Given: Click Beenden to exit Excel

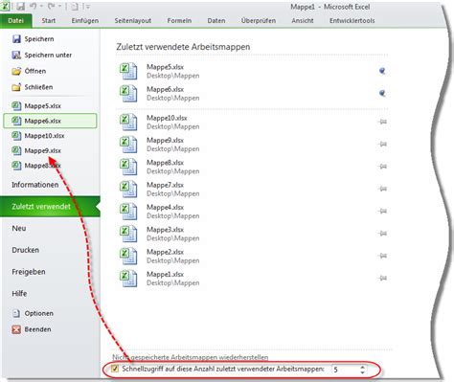Looking at the screenshot, I should (32, 329).
